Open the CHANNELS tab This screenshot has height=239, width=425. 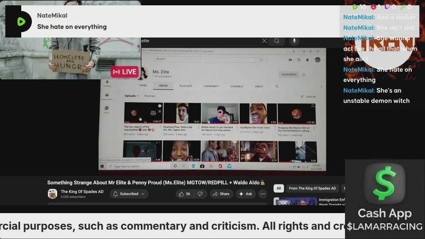tap(237, 86)
